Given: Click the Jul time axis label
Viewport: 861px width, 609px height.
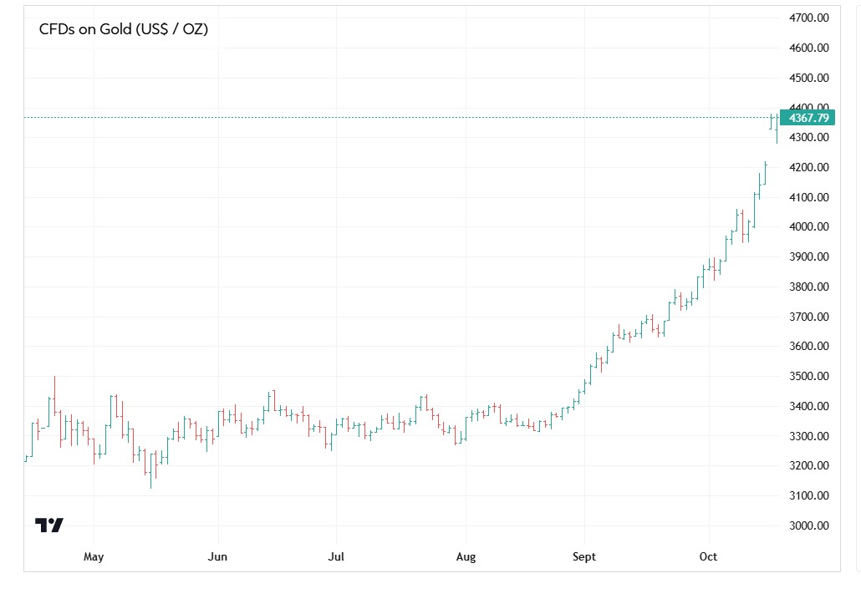Looking at the screenshot, I should point(336,557).
